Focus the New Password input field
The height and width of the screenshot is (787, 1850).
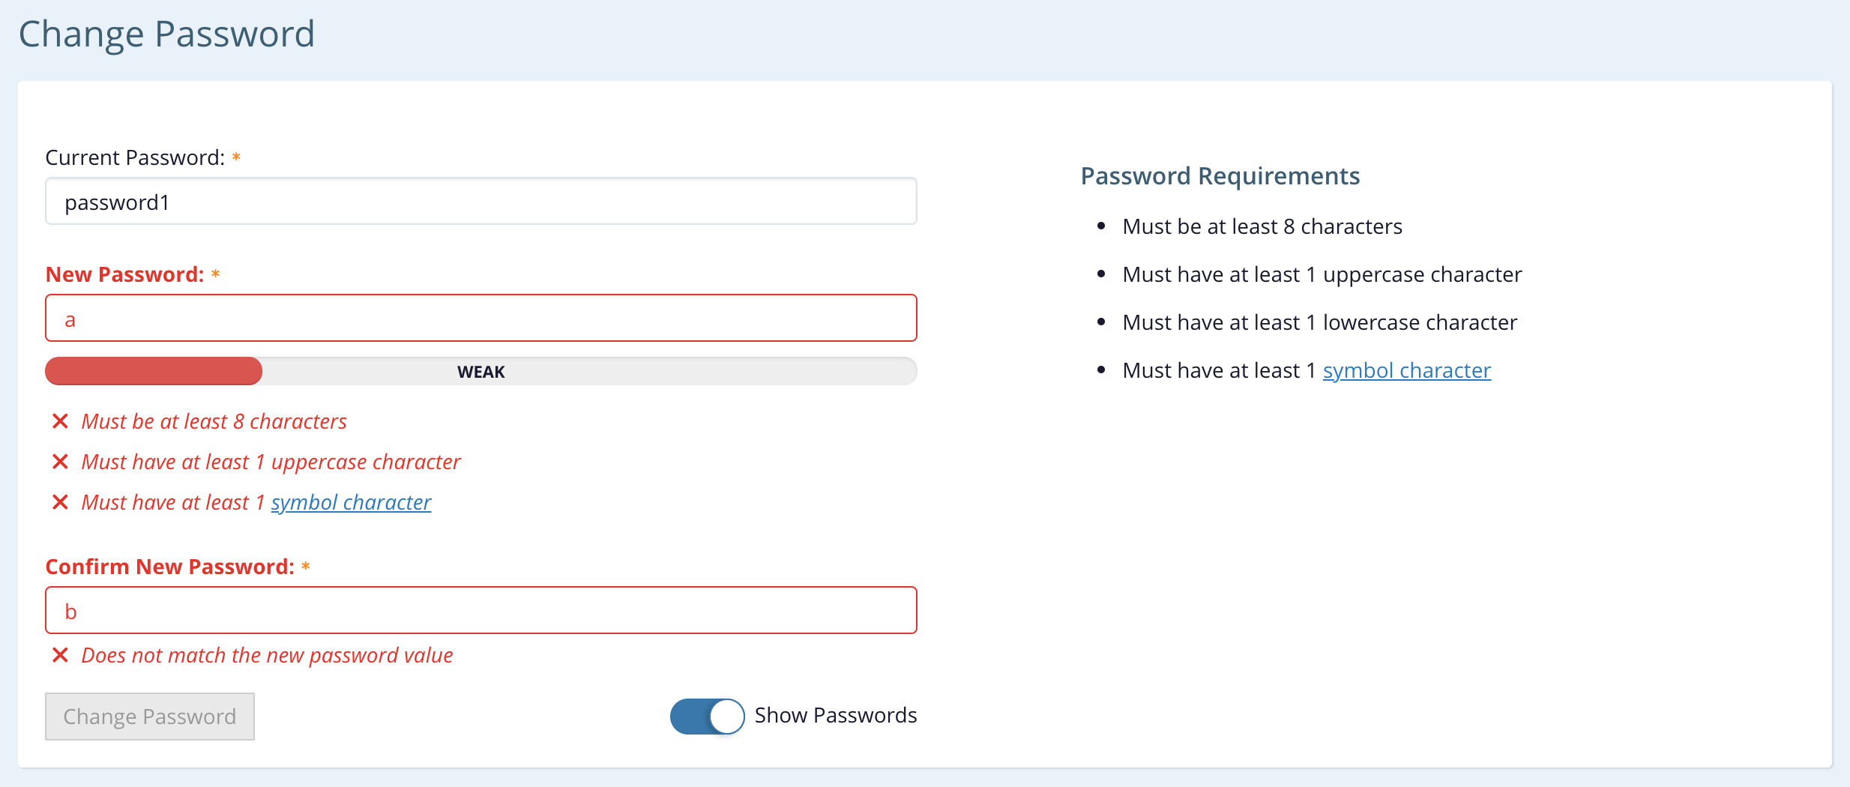pyautogui.click(x=480, y=319)
